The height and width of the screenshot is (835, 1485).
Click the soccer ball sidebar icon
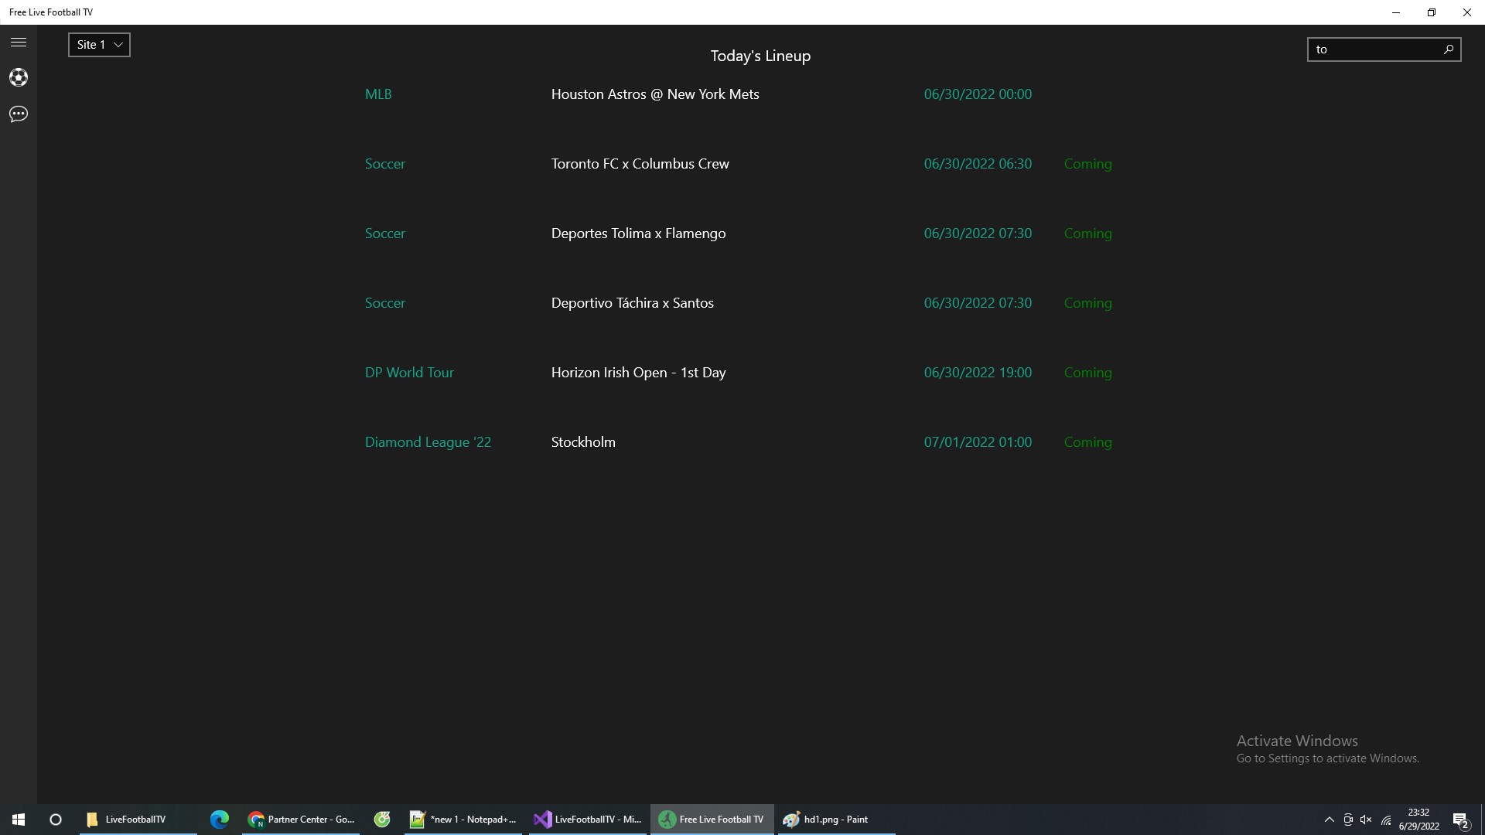[19, 77]
